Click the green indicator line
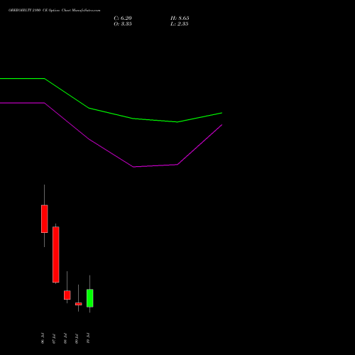 111,114
